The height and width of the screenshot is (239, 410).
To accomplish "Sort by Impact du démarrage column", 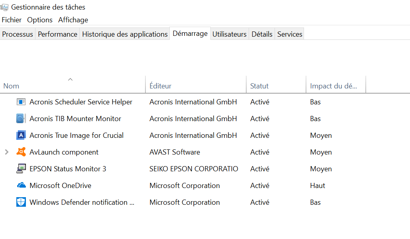I will (333, 86).
